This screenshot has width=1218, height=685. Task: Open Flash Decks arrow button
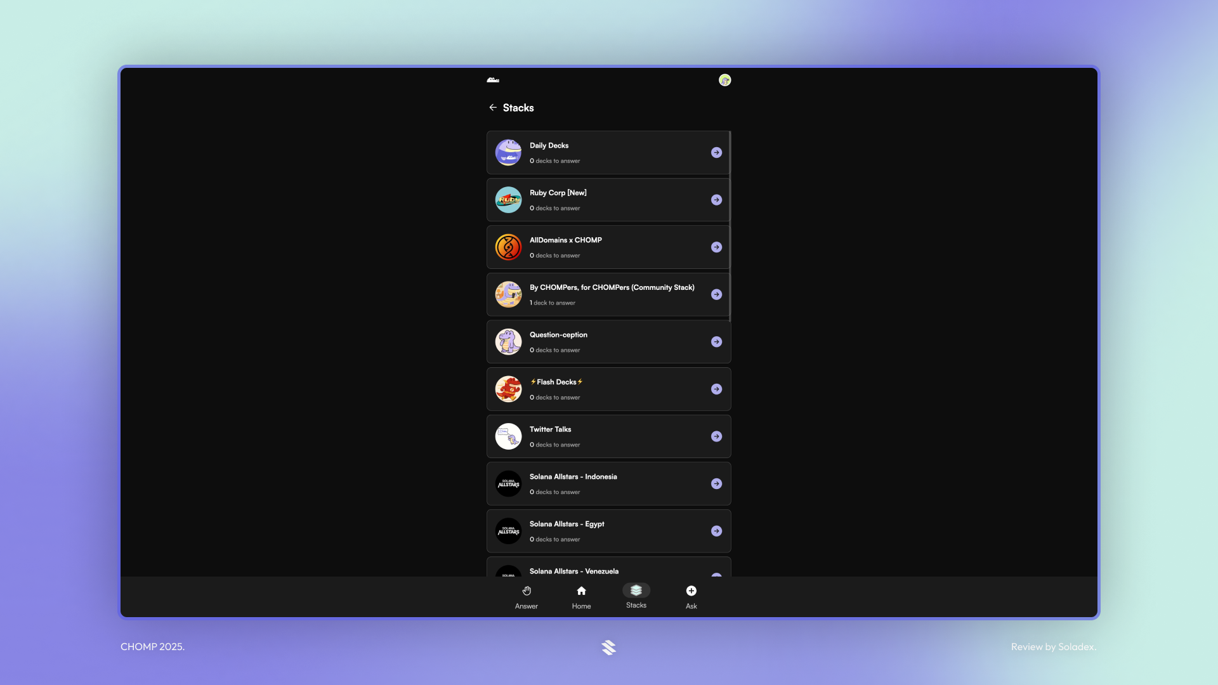point(716,389)
